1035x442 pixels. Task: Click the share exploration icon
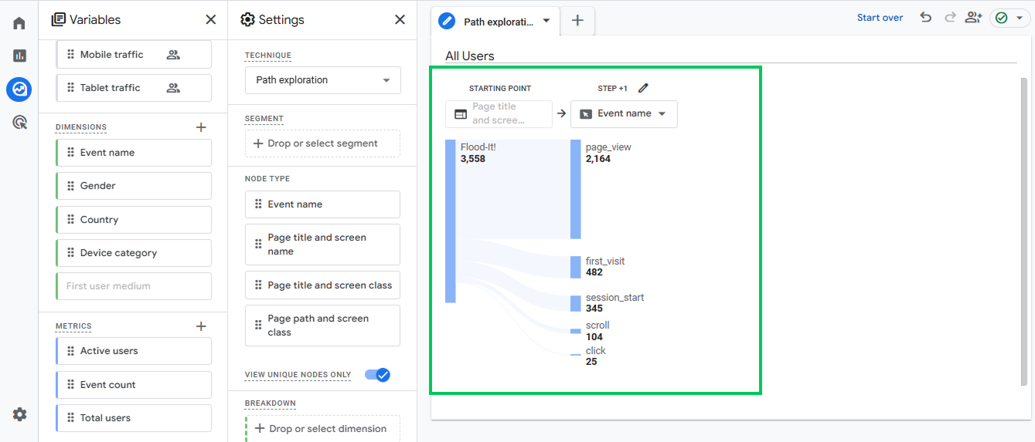point(973,18)
